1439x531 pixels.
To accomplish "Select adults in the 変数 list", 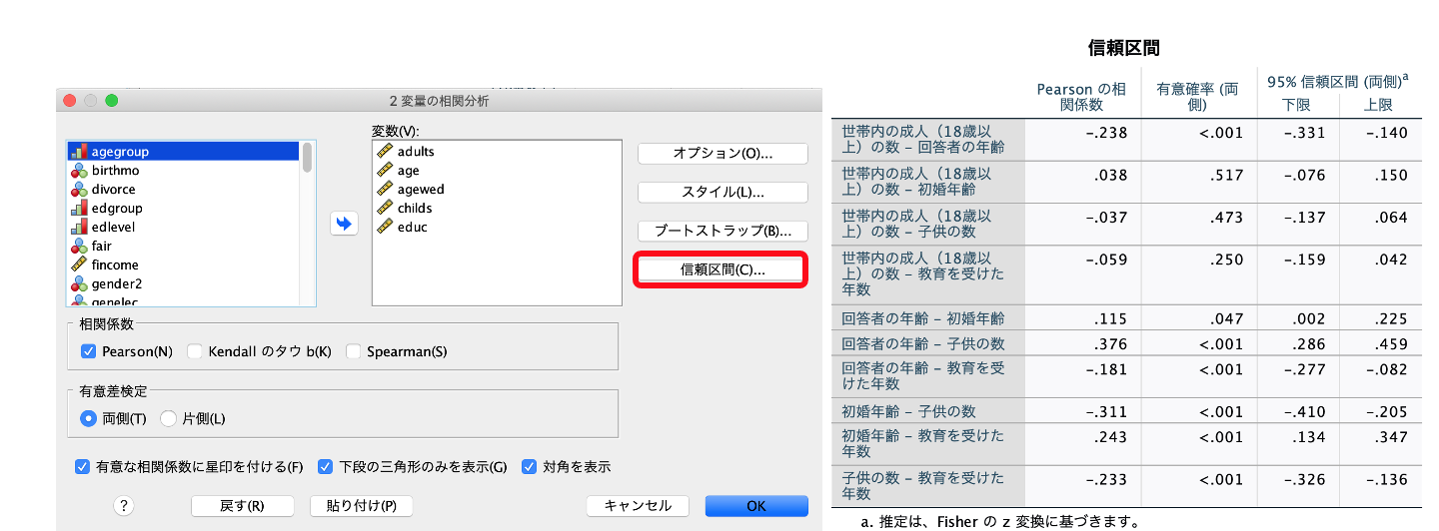I will (x=497, y=152).
